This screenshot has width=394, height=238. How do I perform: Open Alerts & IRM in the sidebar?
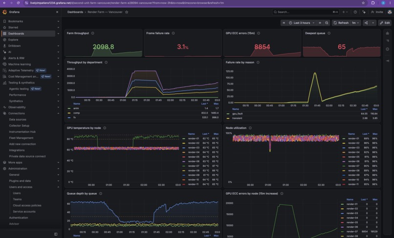tap(16, 58)
